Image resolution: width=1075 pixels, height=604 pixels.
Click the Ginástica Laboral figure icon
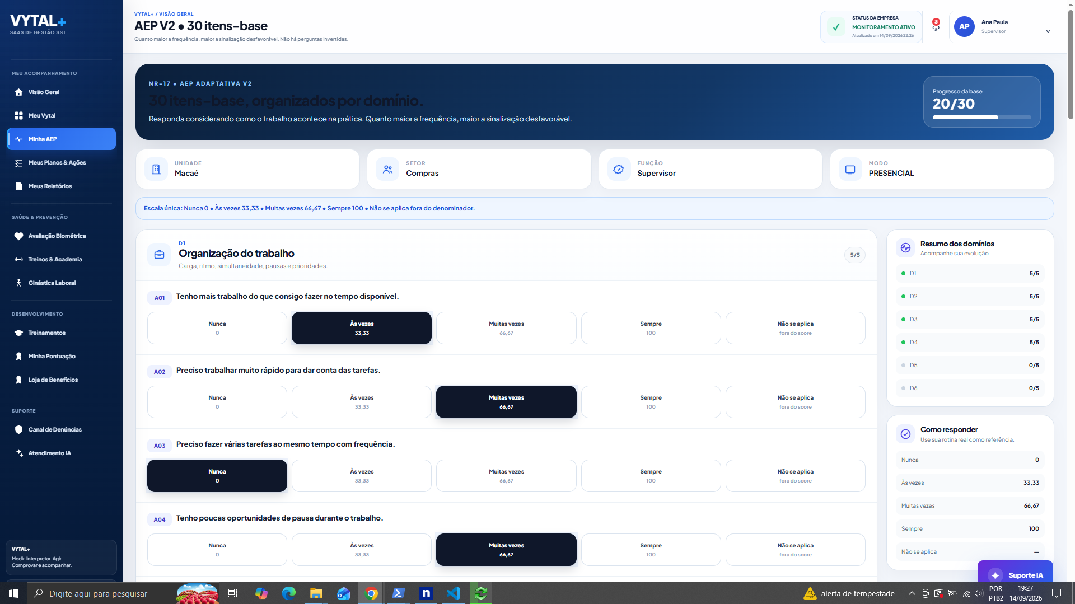point(19,283)
